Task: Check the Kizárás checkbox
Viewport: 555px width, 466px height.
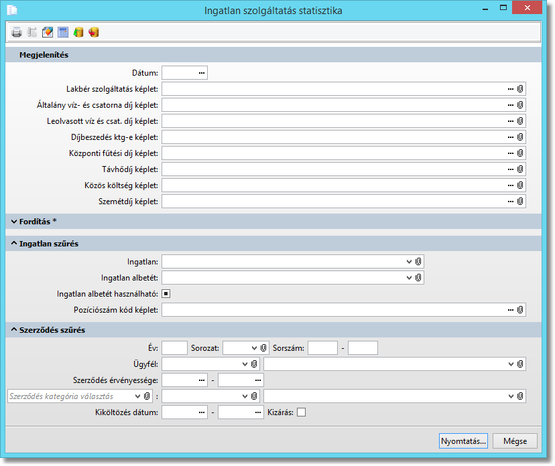Action: [301, 412]
